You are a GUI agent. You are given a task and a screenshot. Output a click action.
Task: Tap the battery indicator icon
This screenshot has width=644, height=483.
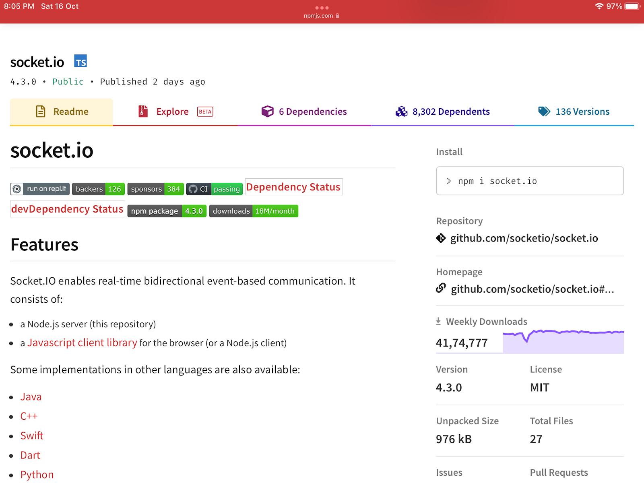(632, 6)
